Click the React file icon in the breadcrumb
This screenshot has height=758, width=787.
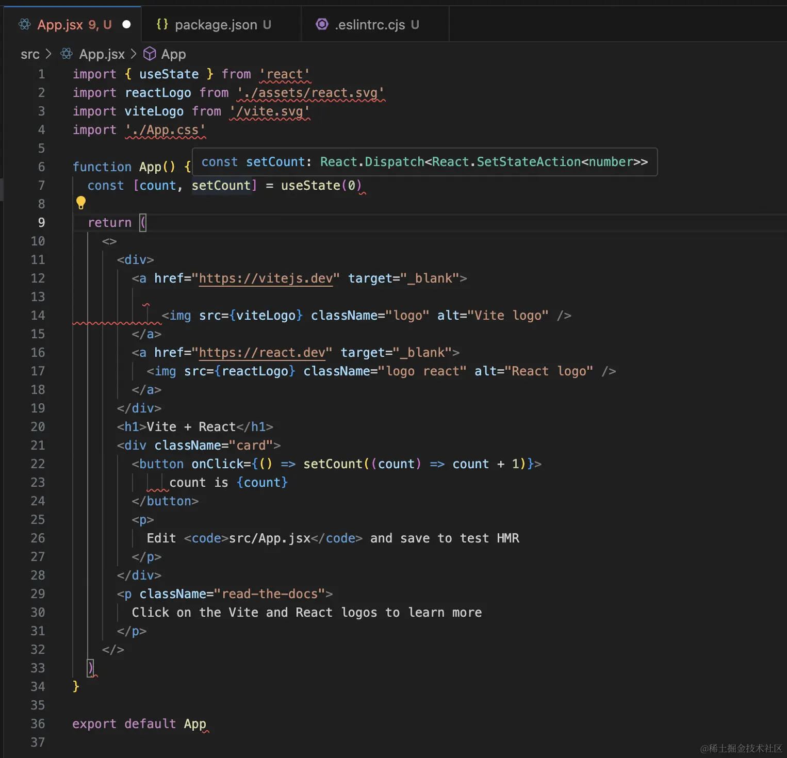[x=67, y=54]
